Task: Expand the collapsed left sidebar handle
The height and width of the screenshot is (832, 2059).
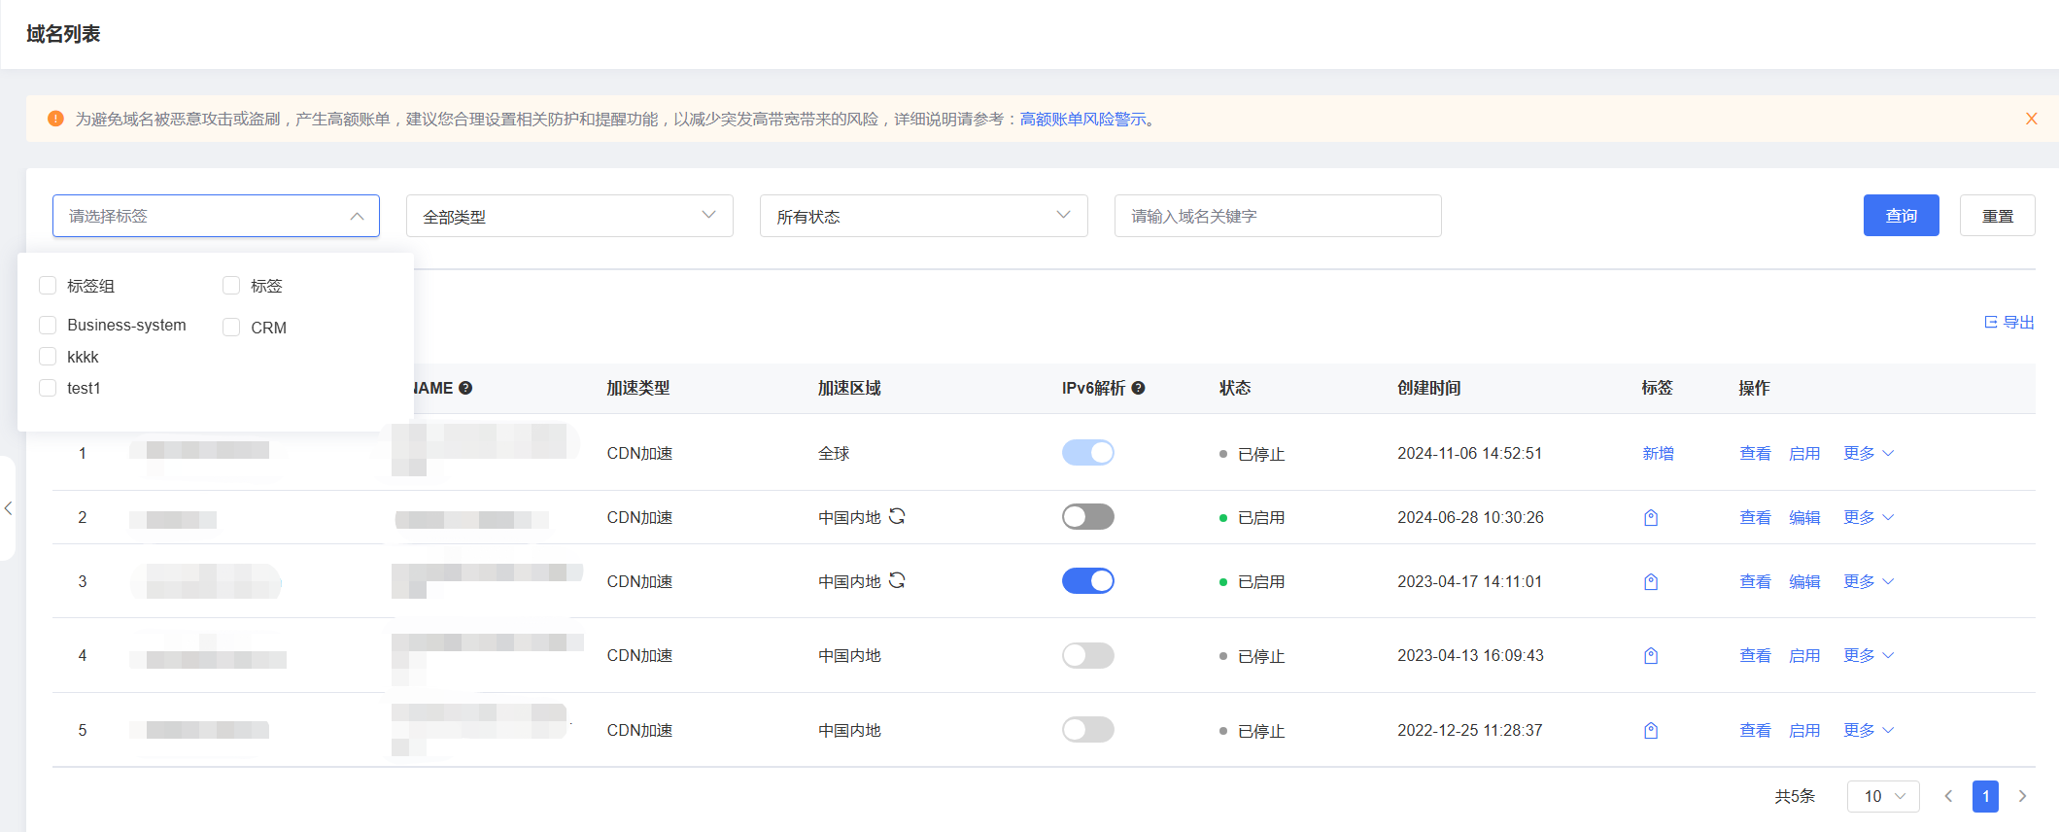Action: point(8,507)
